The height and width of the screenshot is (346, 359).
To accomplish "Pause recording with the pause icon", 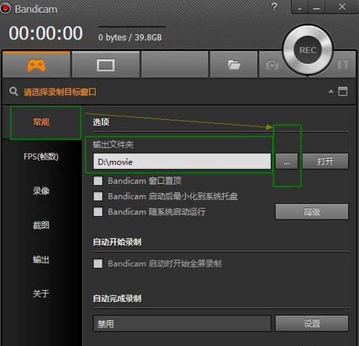I will click(342, 65).
